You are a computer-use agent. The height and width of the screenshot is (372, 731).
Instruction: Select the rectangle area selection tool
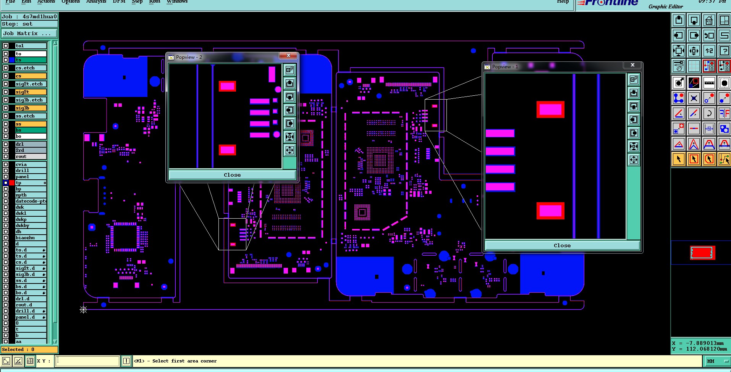click(x=694, y=158)
